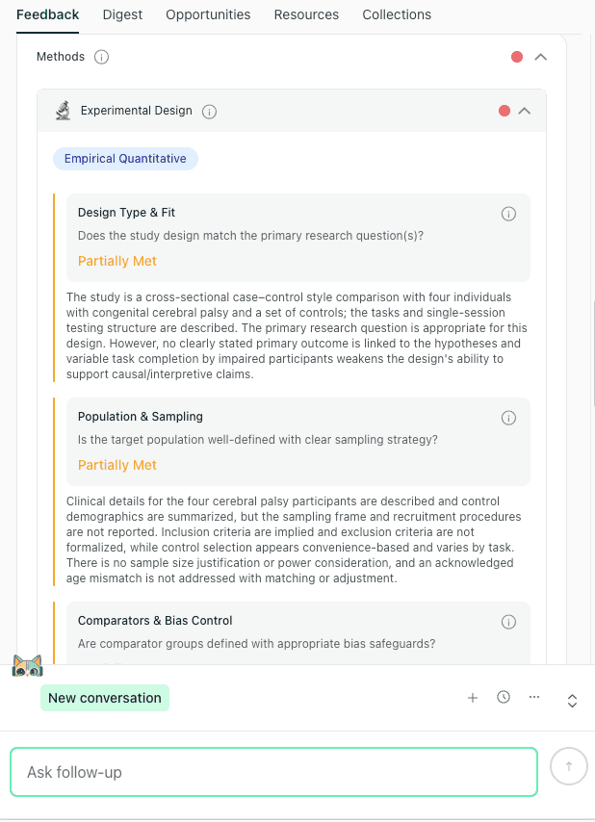The height and width of the screenshot is (822, 595).
Task: Click the info icon beside Design Type & Fit
Action: pos(508,214)
